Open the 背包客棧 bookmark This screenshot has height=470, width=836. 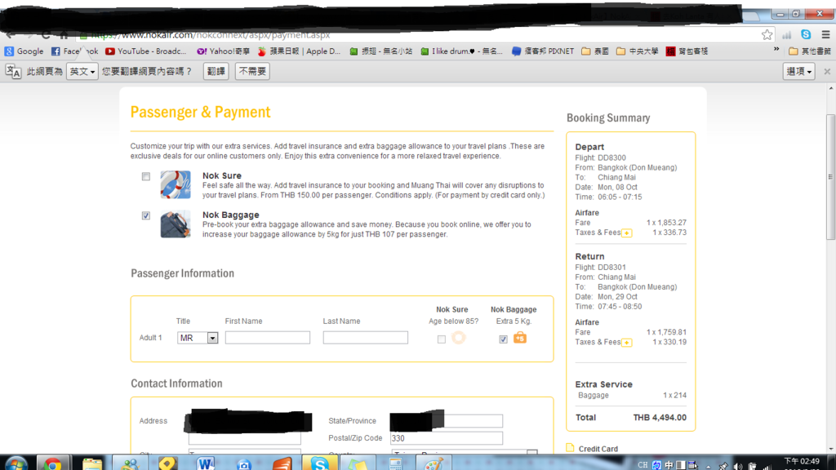coord(687,51)
